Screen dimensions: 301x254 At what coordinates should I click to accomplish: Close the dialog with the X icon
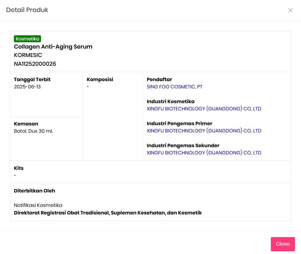tap(290, 10)
